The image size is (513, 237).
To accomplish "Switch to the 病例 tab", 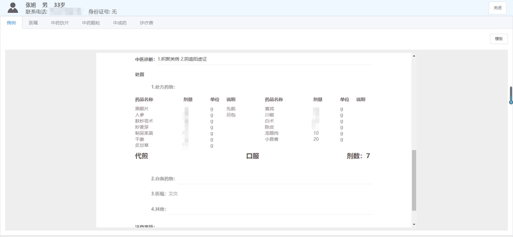I will point(11,23).
